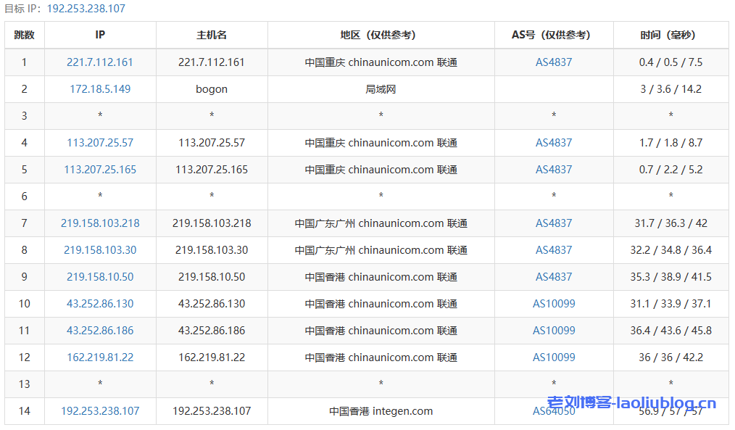The image size is (735, 430).
Task: Select time cell 35.3 / 38.9 / 41.5
Action: tap(670, 277)
